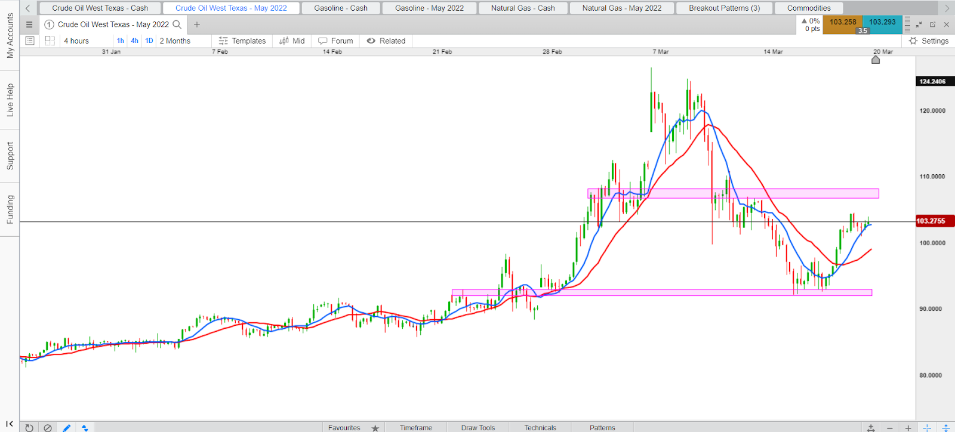
Task: Click the black 124.2406 price axis label
Action: coord(935,81)
